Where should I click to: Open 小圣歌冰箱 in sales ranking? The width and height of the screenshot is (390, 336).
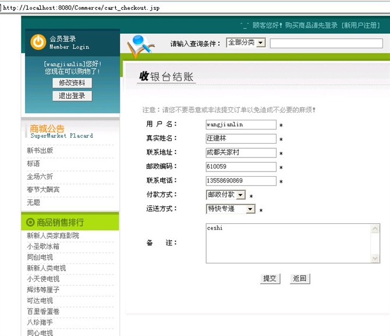[43, 246]
